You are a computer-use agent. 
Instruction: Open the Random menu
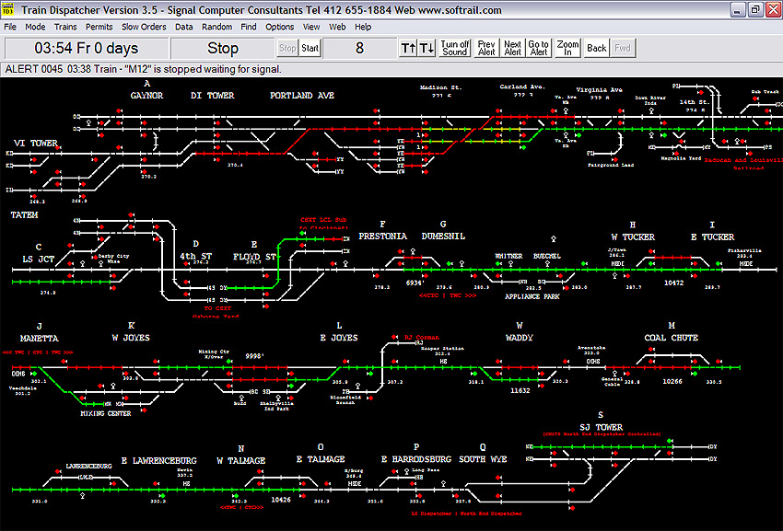tap(217, 27)
